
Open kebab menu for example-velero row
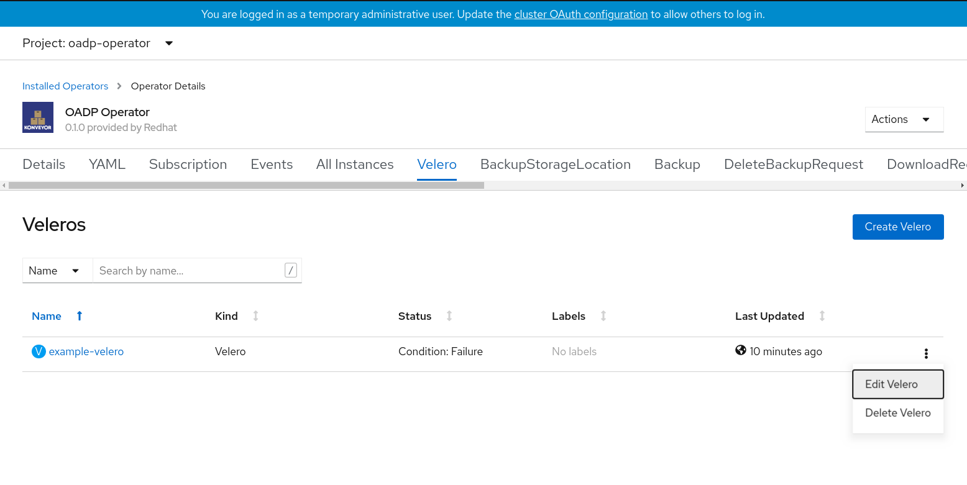tap(926, 353)
